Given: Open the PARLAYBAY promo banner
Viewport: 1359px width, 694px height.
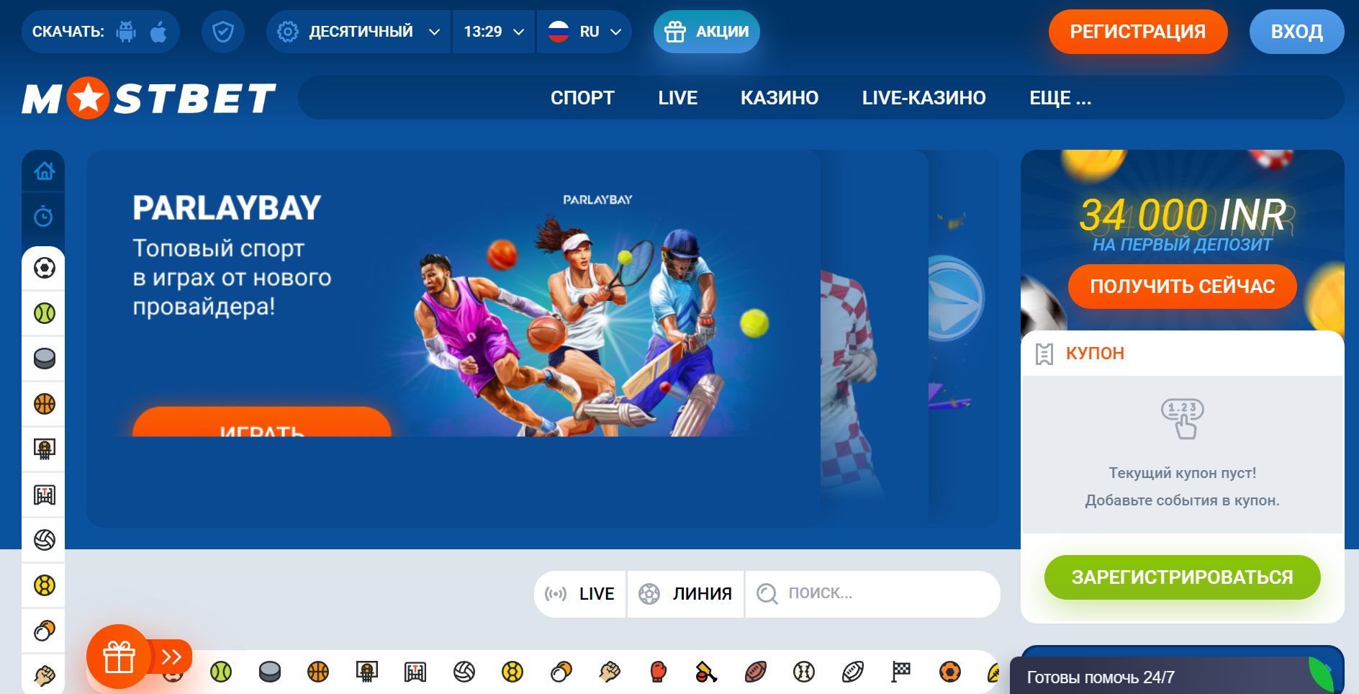Looking at the screenshot, I should 453,338.
